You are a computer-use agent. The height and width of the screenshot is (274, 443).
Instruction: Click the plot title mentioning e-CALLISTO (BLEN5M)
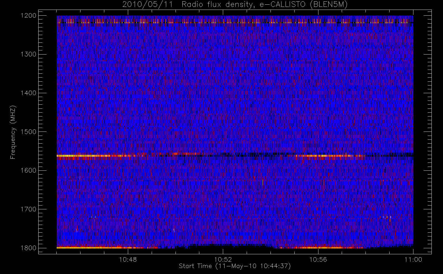(235, 5)
